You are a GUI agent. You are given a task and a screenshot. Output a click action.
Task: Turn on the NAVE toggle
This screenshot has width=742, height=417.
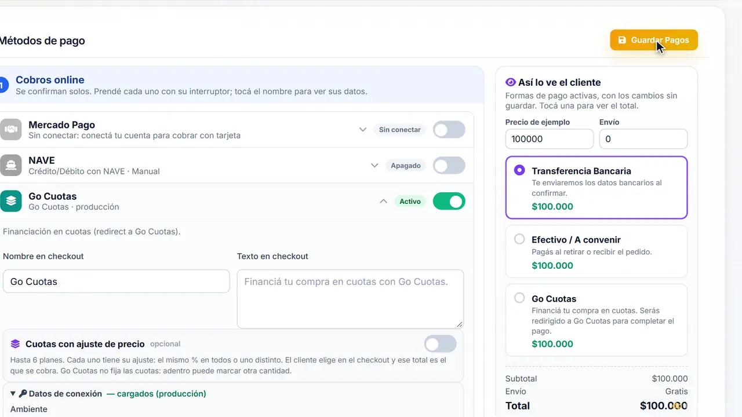(x=449, y=166)
